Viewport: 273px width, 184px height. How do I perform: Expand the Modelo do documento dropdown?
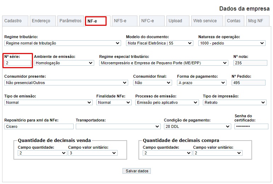tap(160, 43)
